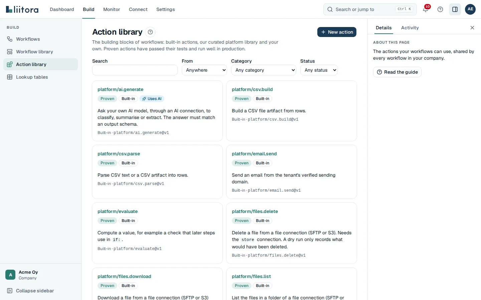Open the Any status dropdown

pyautogui.click(x=319, y=70)
